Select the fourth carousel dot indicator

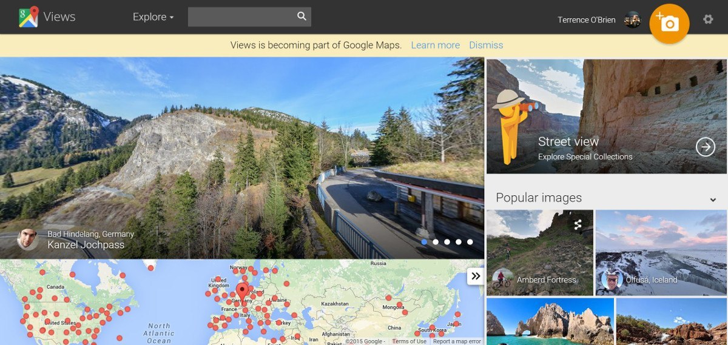459,242
